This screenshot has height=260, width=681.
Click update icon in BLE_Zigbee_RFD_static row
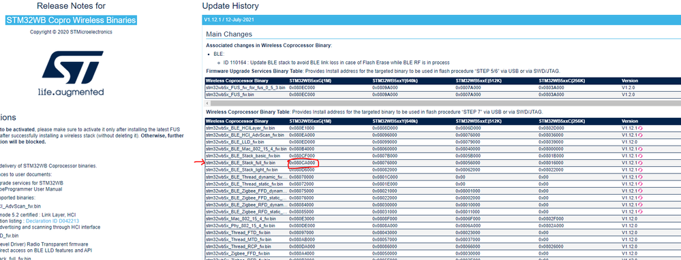tap(639, 212)
